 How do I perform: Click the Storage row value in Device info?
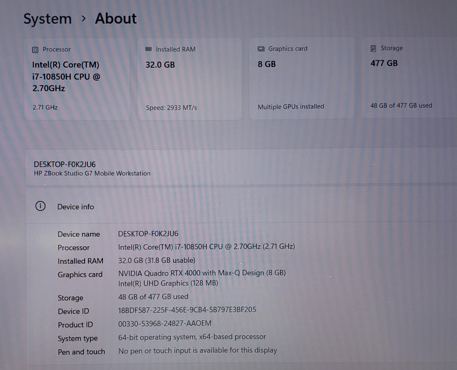tap(153, 297)
